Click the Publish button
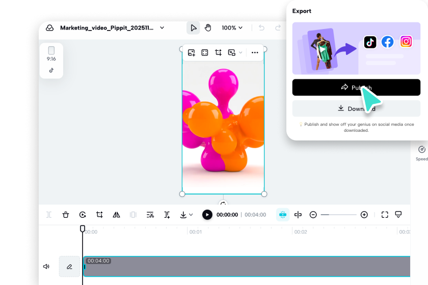428x285 pixels. [x=356, y=88]
